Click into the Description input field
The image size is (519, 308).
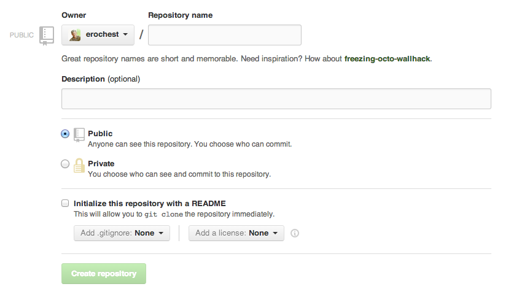click(x=276, y=99)
